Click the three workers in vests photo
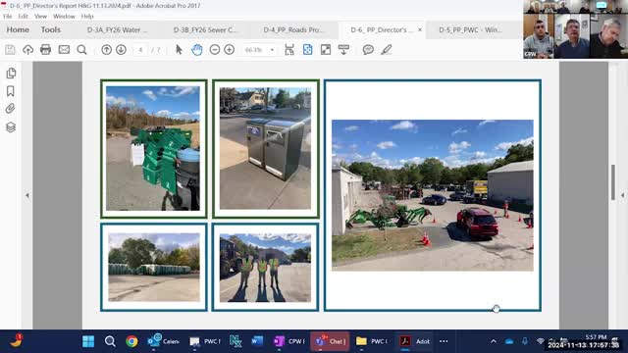628x353 pixels. [x=265, y=268]
